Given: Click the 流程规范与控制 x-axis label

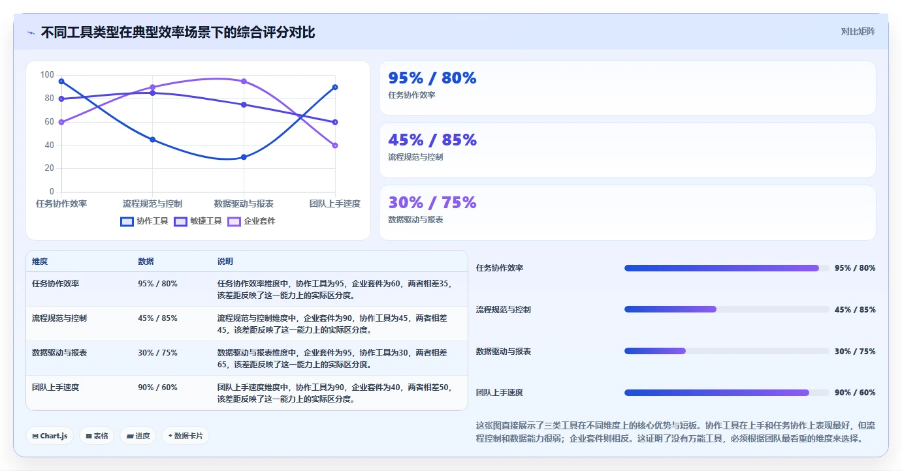Looking at the screenshot, I should pos(152,204).
